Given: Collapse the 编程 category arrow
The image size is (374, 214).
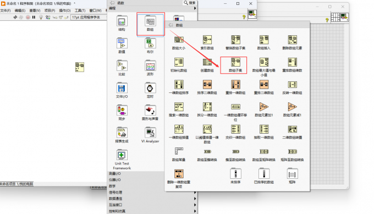Looking at the screenshot, I should pos(195,8).
